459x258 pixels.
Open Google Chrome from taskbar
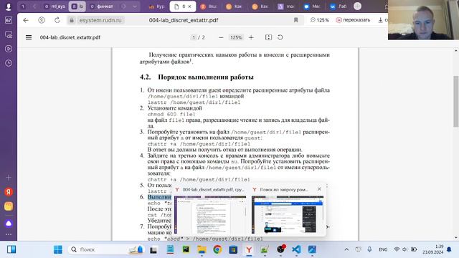pos(217,249)
